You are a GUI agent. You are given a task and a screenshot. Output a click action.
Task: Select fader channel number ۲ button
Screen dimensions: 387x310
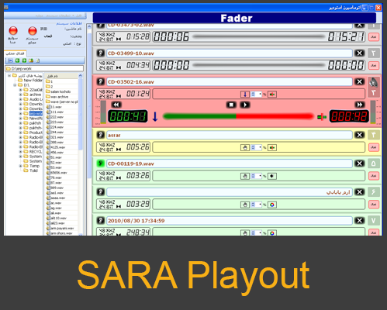pos(374,53)
